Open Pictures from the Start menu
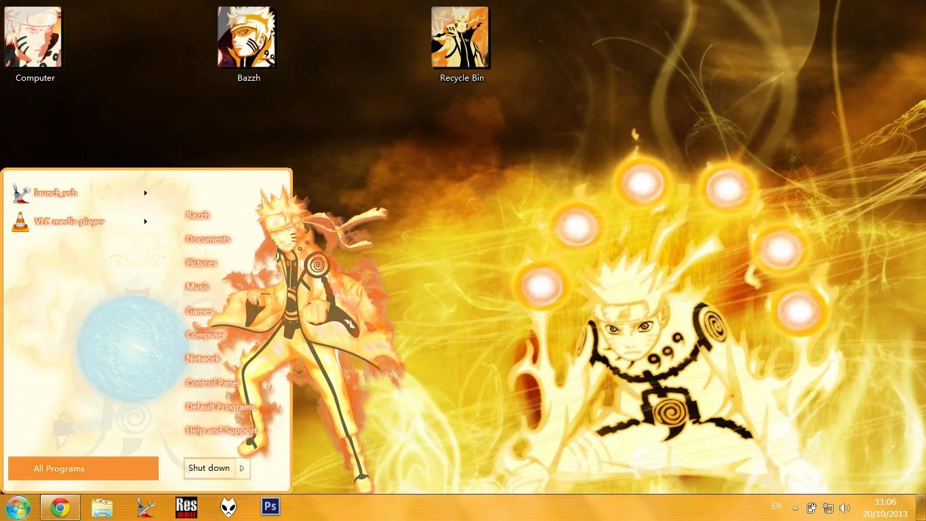 point(201,263)
